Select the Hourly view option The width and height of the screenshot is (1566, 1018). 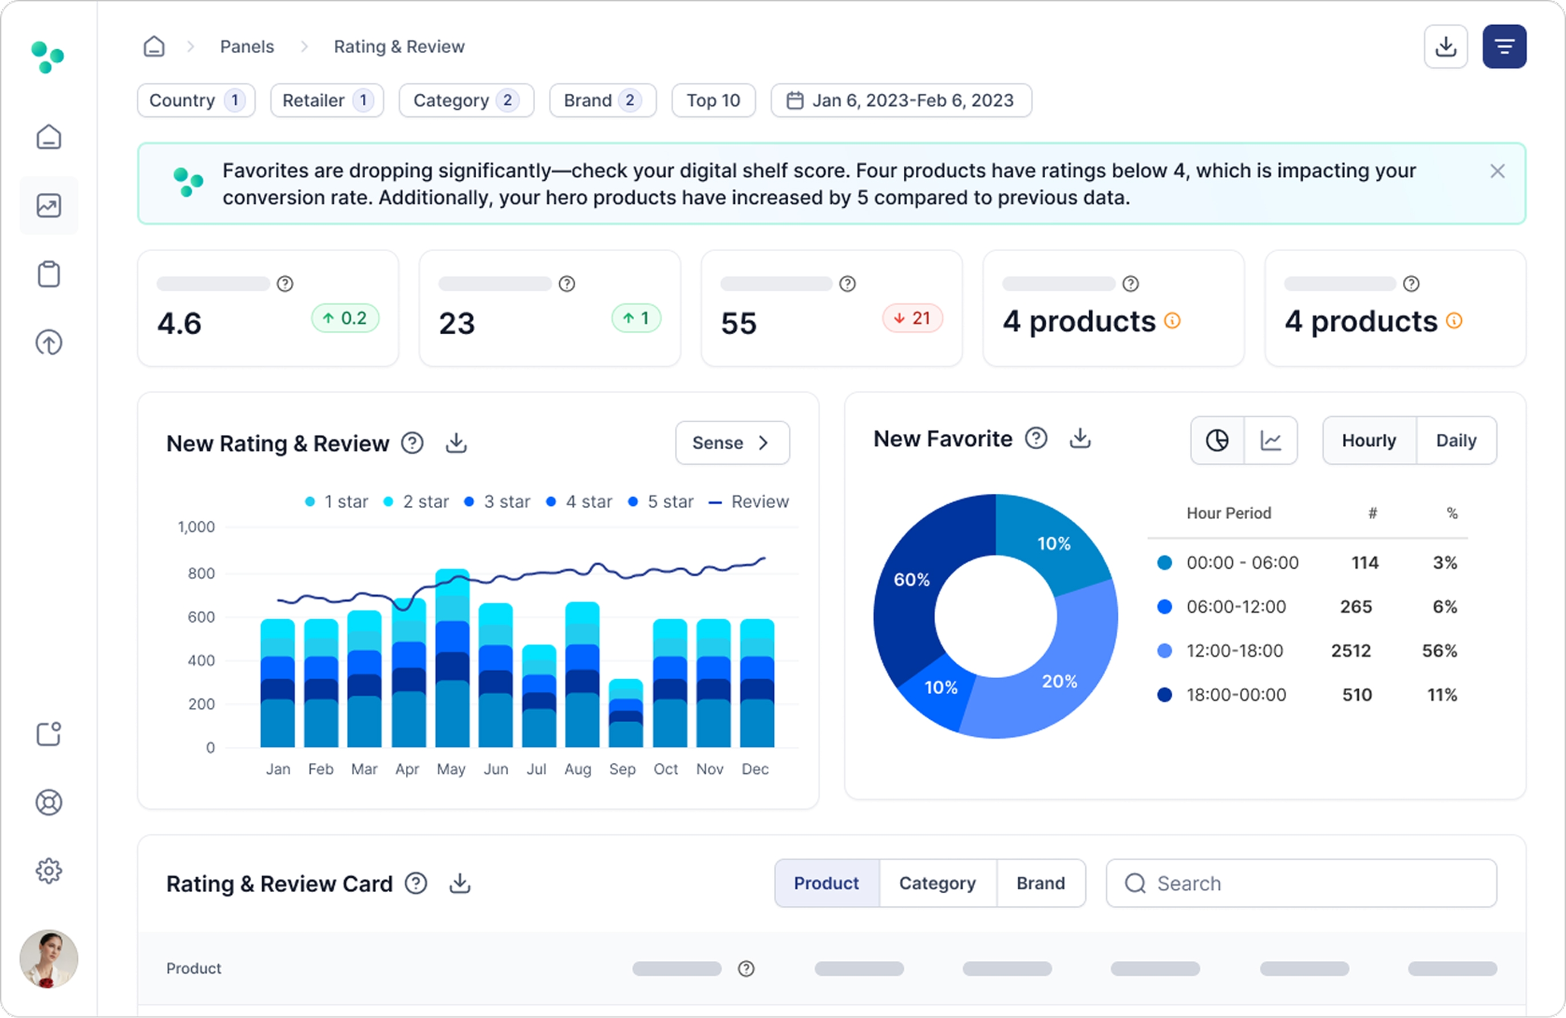tap(1369, 441)
